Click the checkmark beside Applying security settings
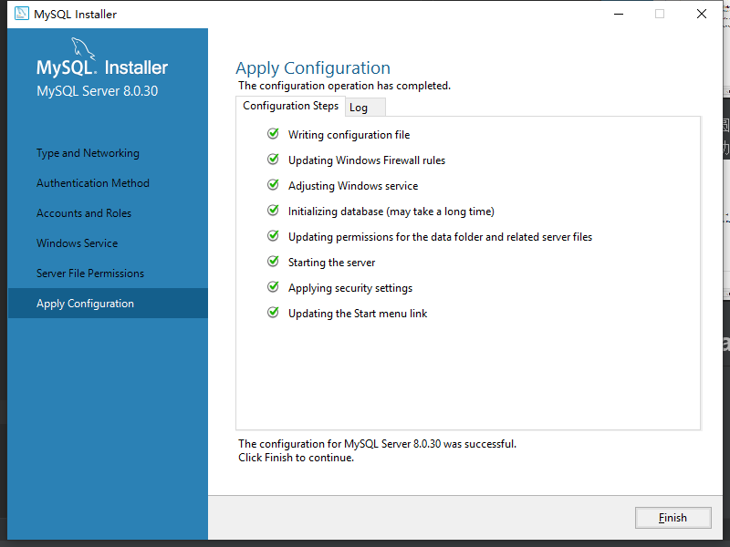 273,287
